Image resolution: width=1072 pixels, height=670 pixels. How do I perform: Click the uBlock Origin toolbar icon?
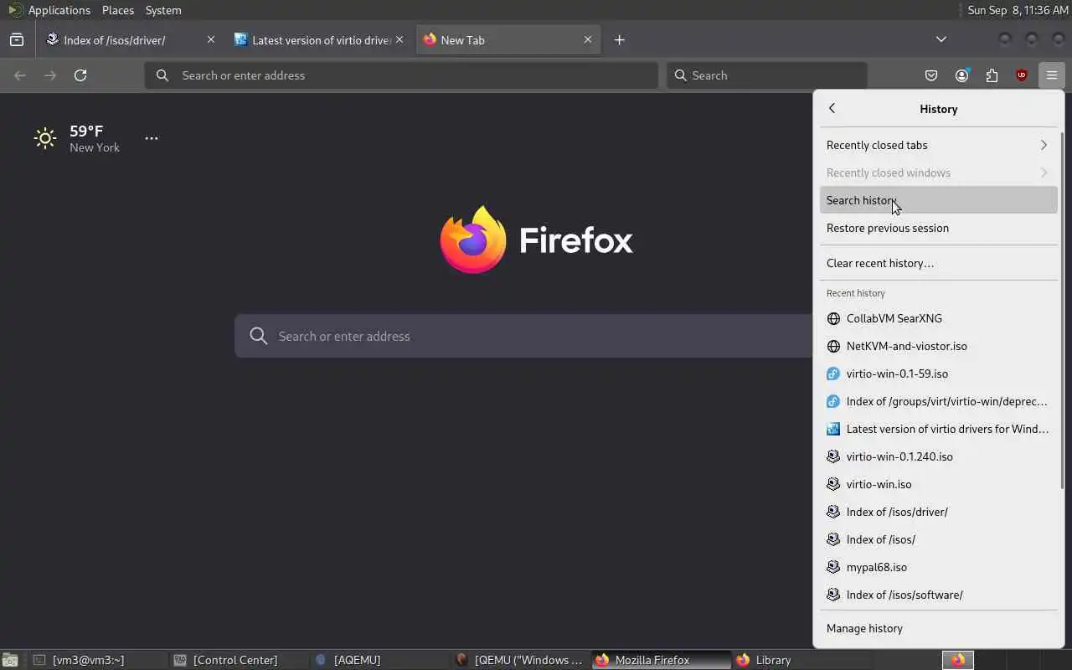1022,75
